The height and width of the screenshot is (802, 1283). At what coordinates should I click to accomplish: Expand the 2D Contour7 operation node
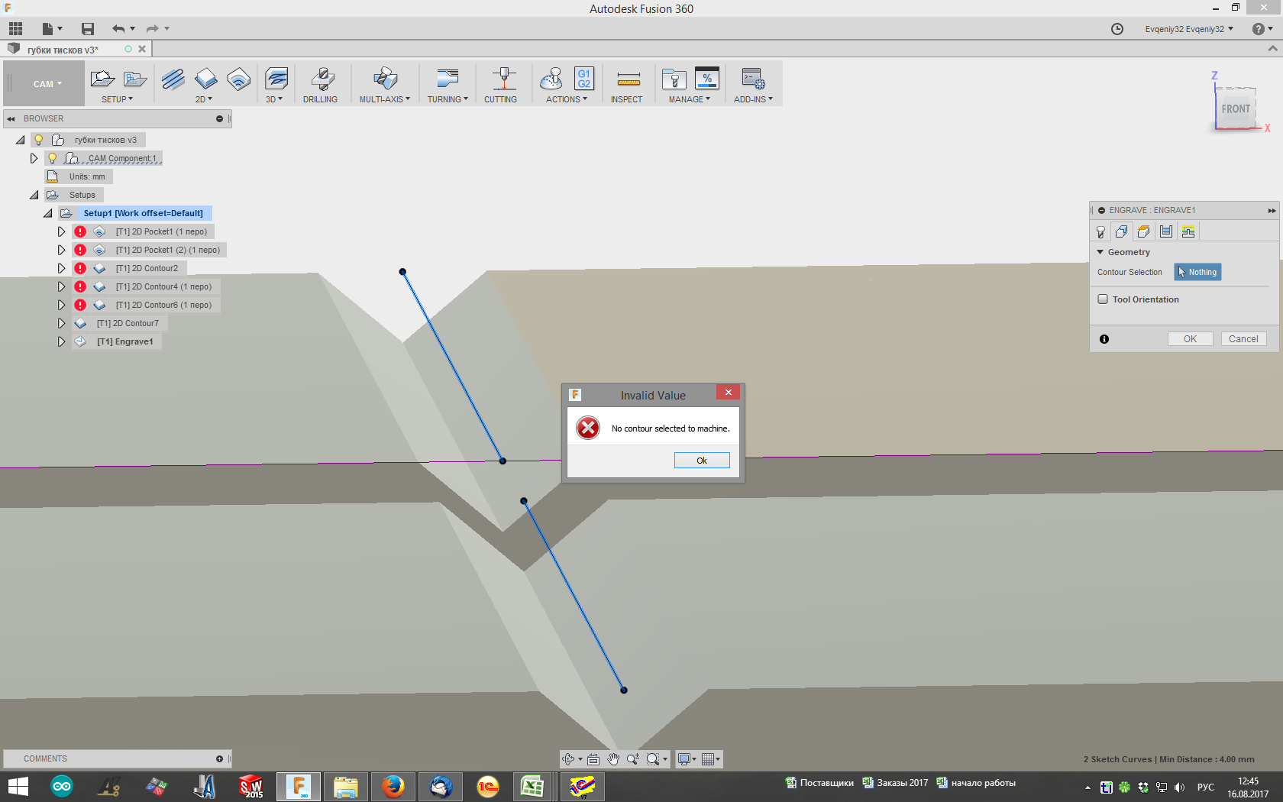(61, 323)
